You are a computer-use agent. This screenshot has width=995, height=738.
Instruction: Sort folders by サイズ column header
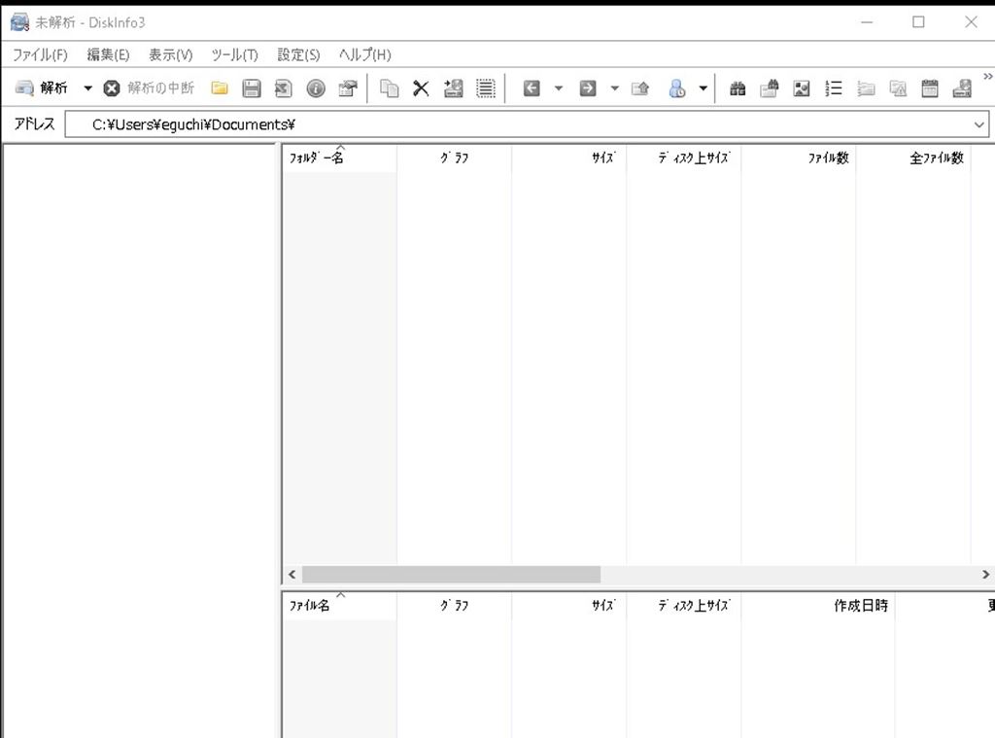(569, 158)
